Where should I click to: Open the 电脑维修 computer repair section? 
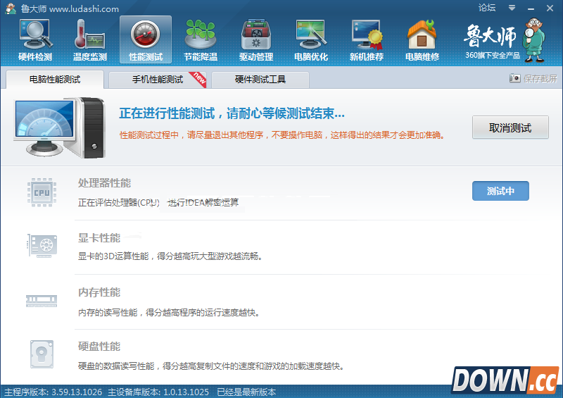[x=422, y=39]
